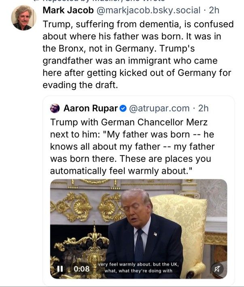Unmute the video using speaker icon
The image size is (244, 287).
[217, 269]
